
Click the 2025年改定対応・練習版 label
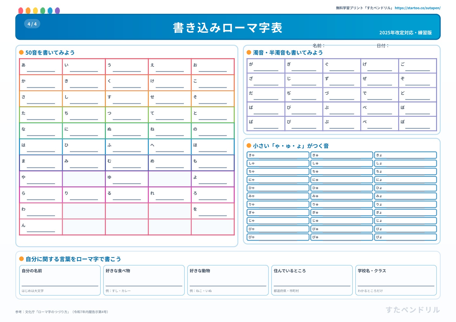point(405,32)
